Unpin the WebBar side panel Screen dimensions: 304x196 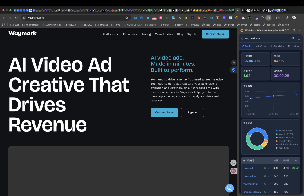click(294, 31)
